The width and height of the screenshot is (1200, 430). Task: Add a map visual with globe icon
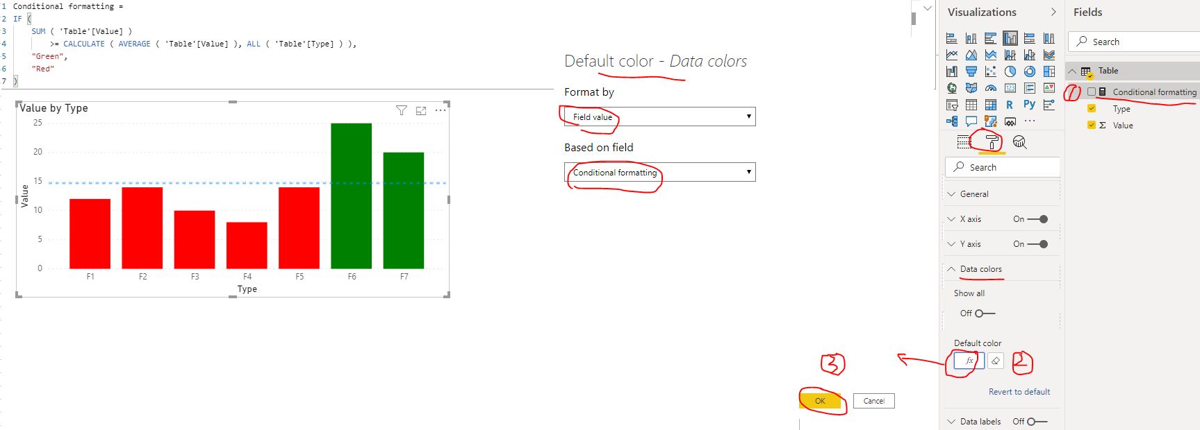click(952, 88)
